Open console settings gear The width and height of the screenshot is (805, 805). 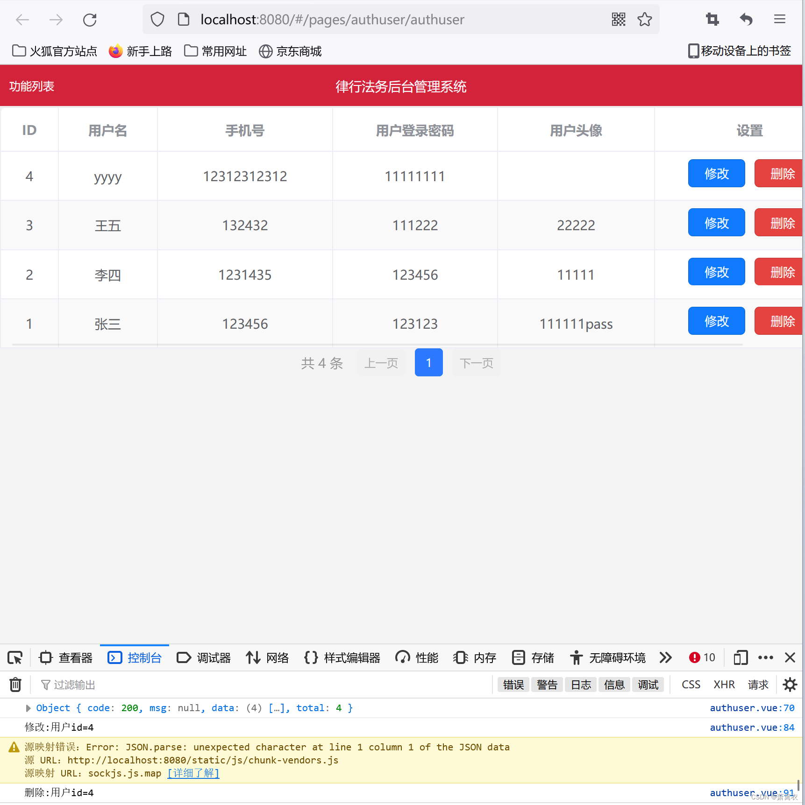coord(790,685)
